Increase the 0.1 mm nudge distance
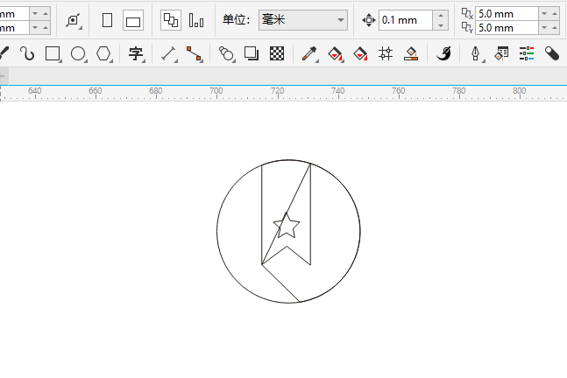 [441, 15]
